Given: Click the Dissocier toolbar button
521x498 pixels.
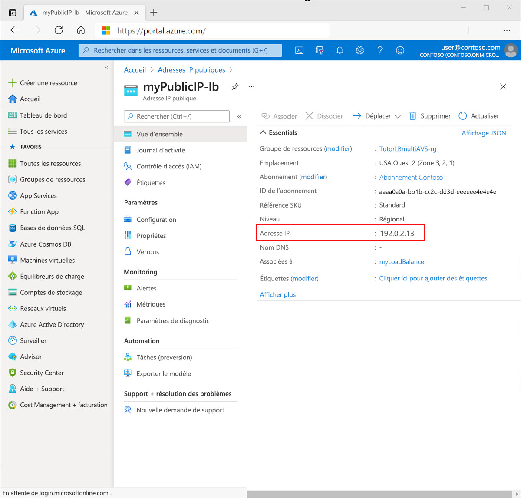Looking at the screenshot, I should click(324, 116).
